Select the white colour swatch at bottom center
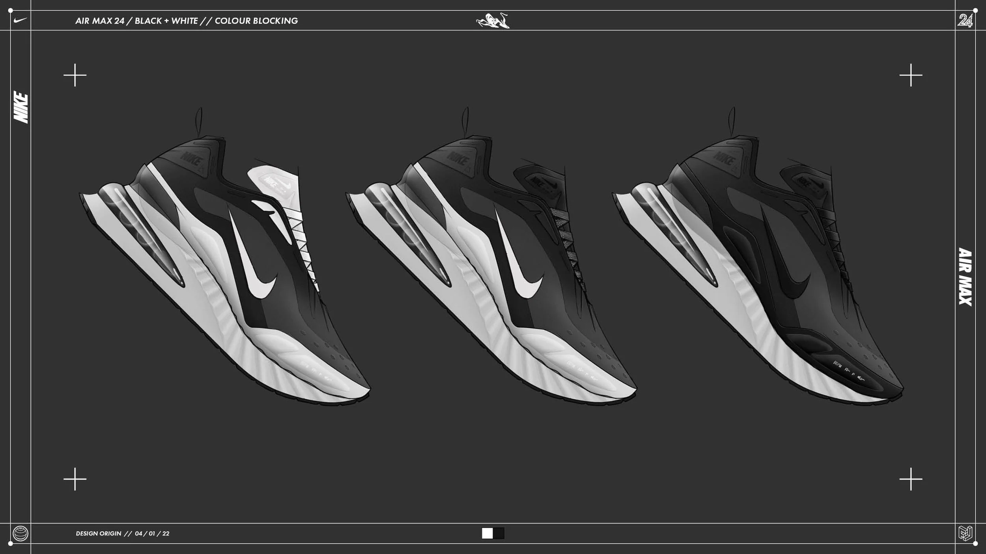This screenshot has height=554, width=986. (487, 534)
